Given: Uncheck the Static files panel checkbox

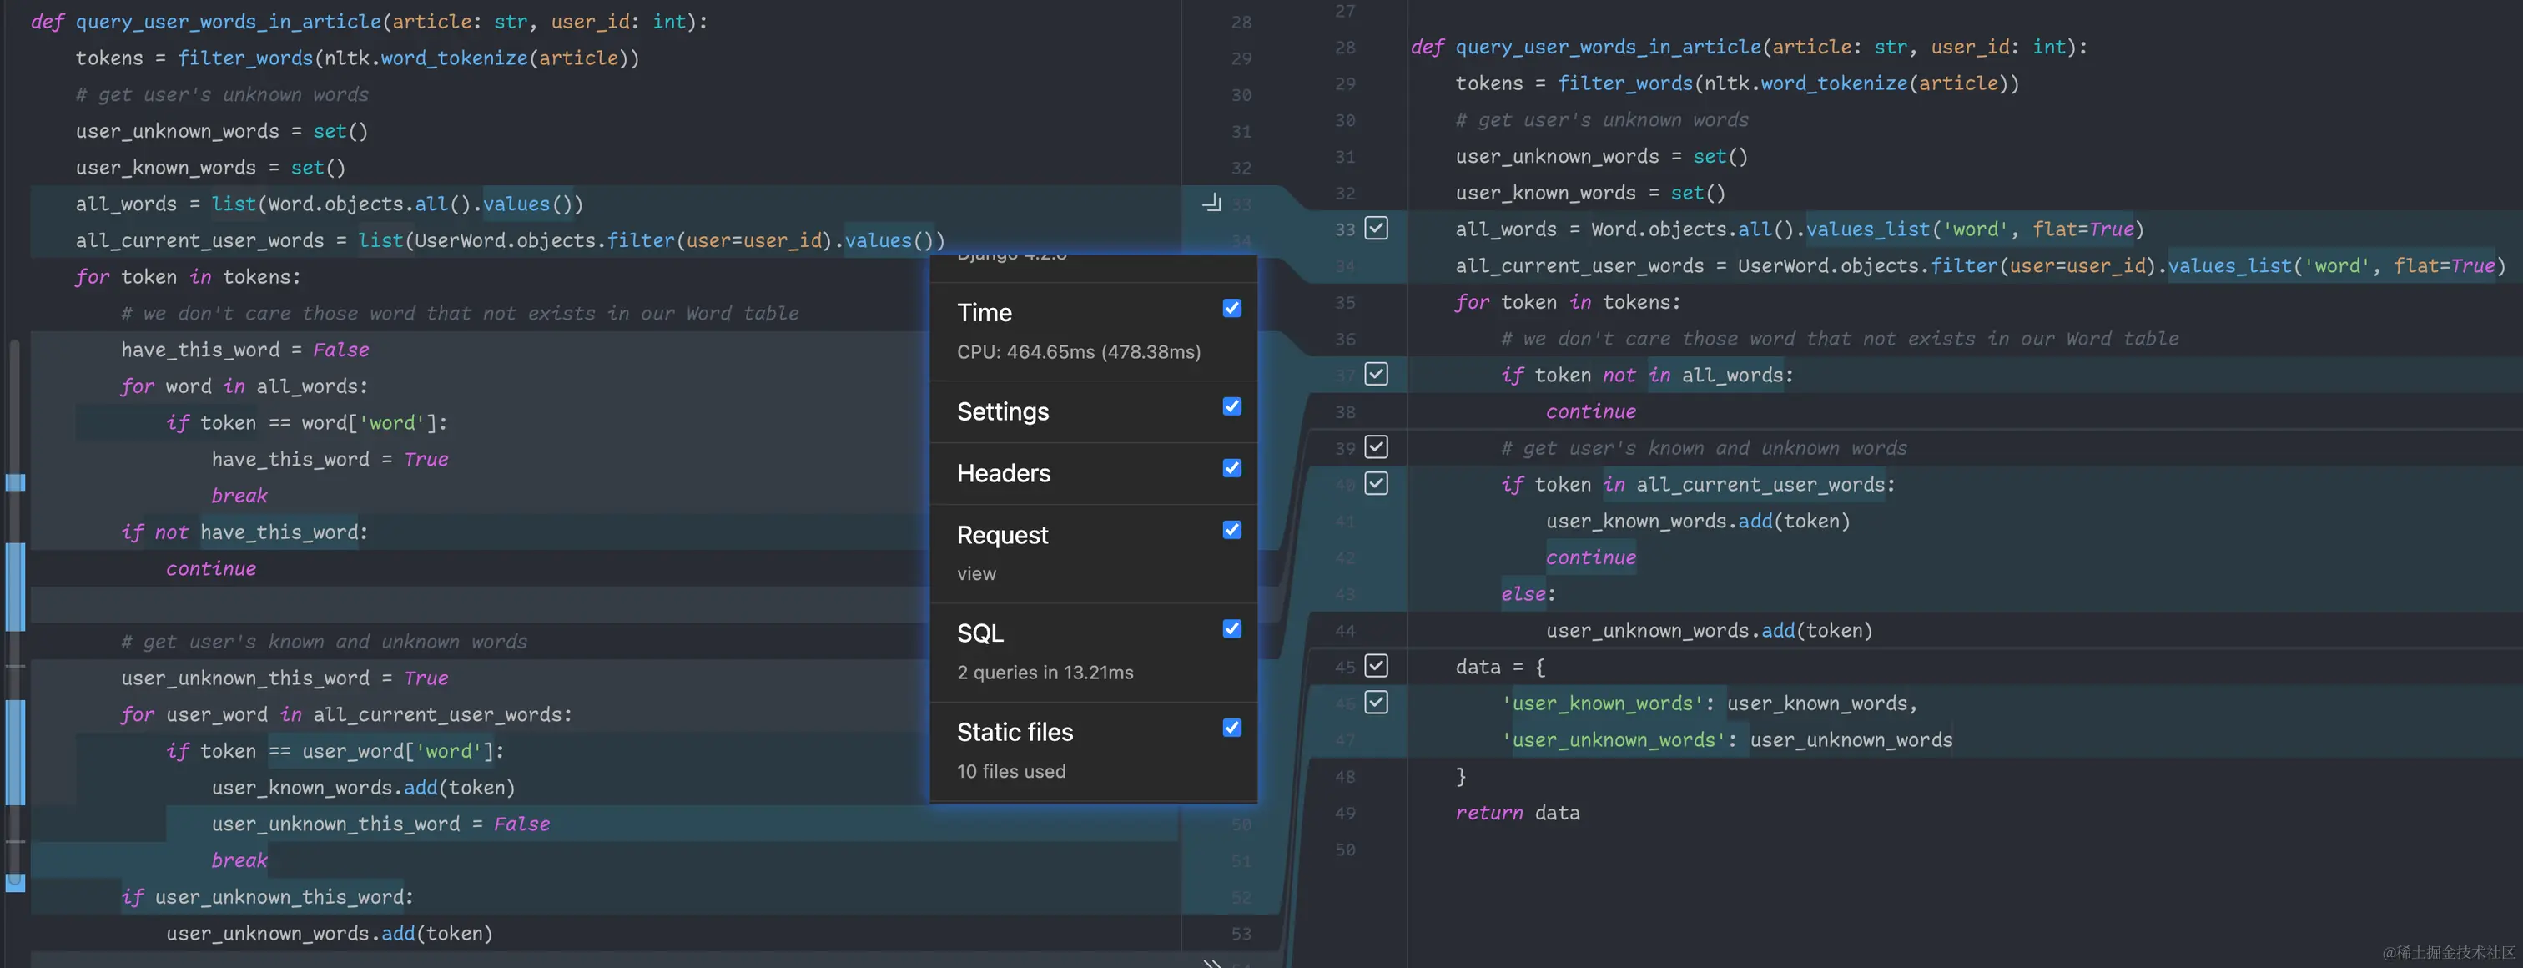Looking at the screenshot, I should click(x=1232, y=728).
